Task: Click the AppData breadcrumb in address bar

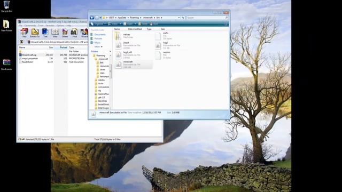Action: [x=122, y=18]
